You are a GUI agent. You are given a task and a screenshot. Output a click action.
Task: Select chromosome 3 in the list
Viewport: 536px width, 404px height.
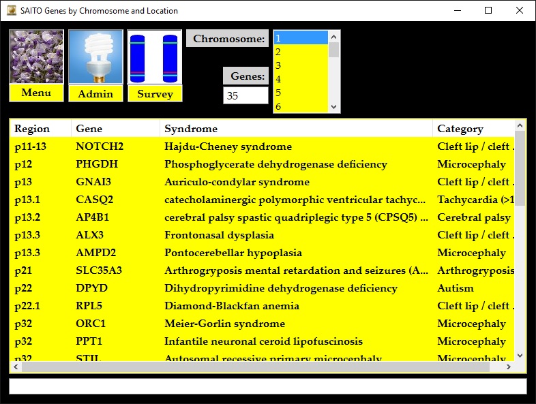click(x=301, y=65)
